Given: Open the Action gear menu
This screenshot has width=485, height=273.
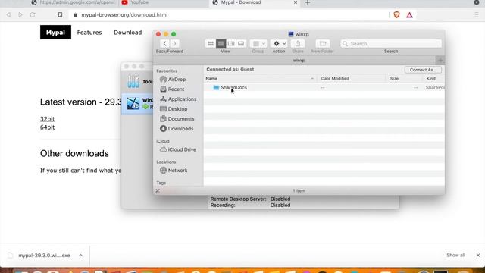Looking at the screenshot, I should coord(279,44).
